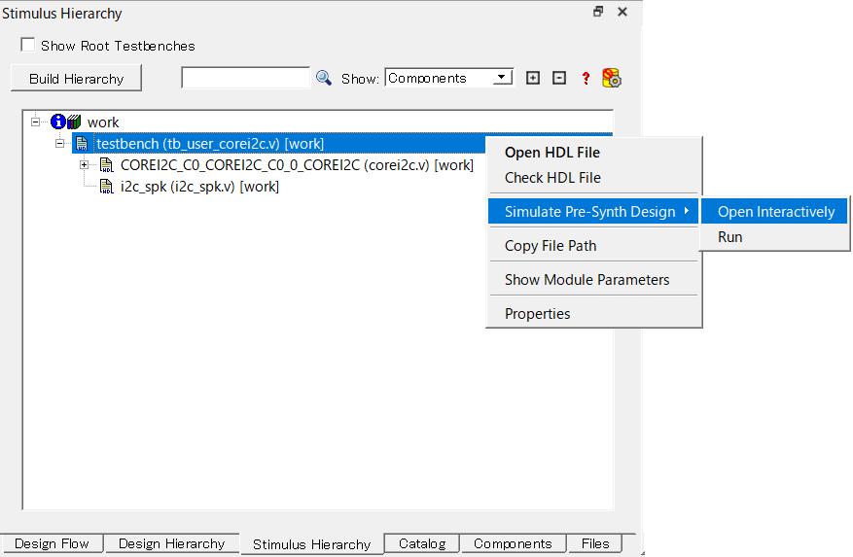Click the COREI2C component HDL file icon
The height and width of the screenshot is (557, 853).
pyautogui.click(x=106, y=165)
